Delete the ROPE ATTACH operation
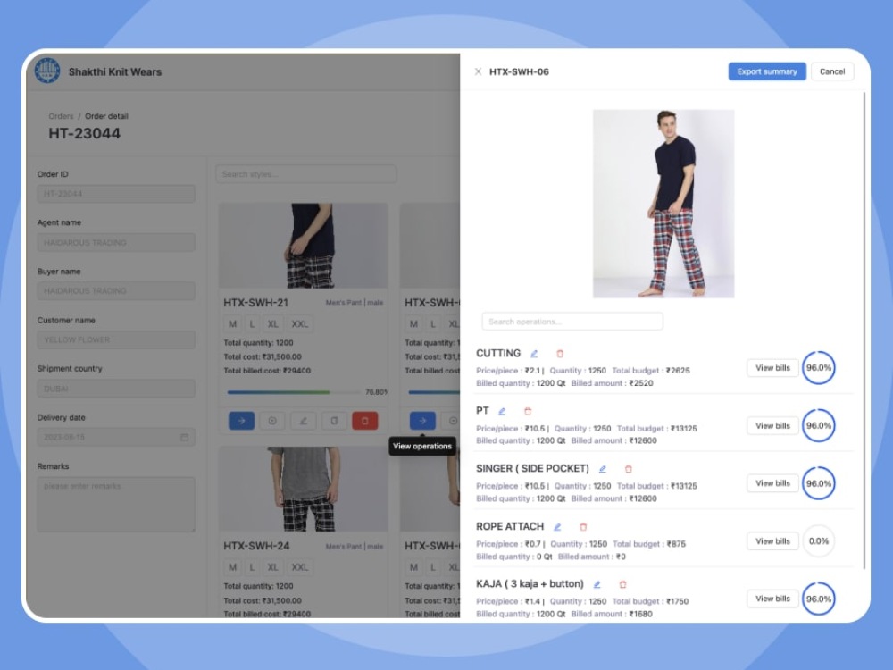 (583, 527)
